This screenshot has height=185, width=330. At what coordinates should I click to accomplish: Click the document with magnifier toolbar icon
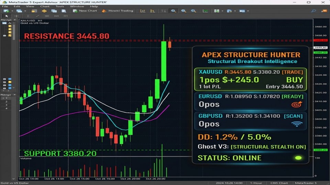(64, 11)
